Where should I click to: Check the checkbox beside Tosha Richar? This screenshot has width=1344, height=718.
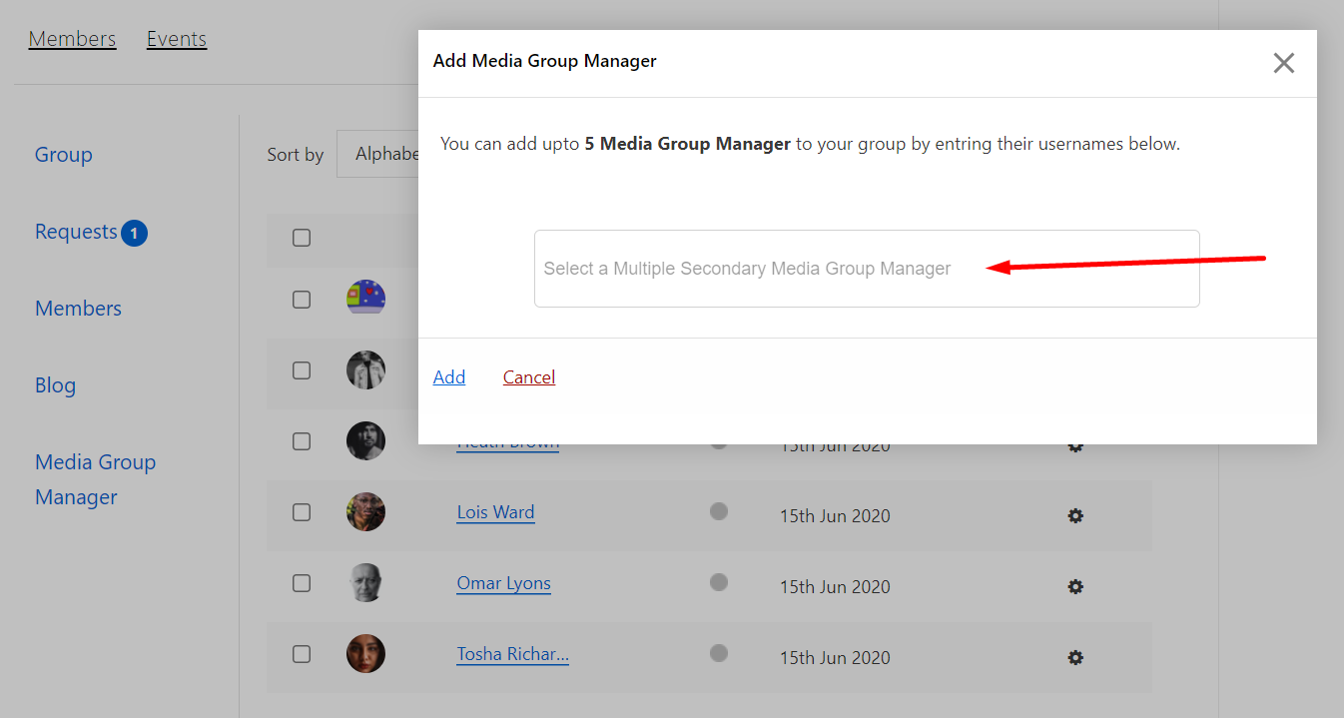[x=302, y=653]
